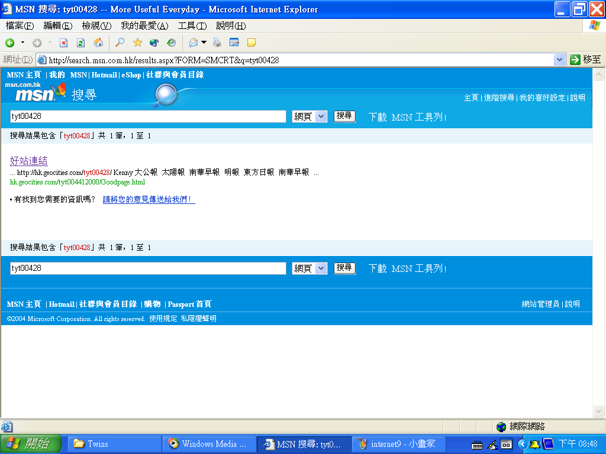
Task: Expand hidden tray icons with the chevron
Action: pyautogui.click(x=523, y=445)
